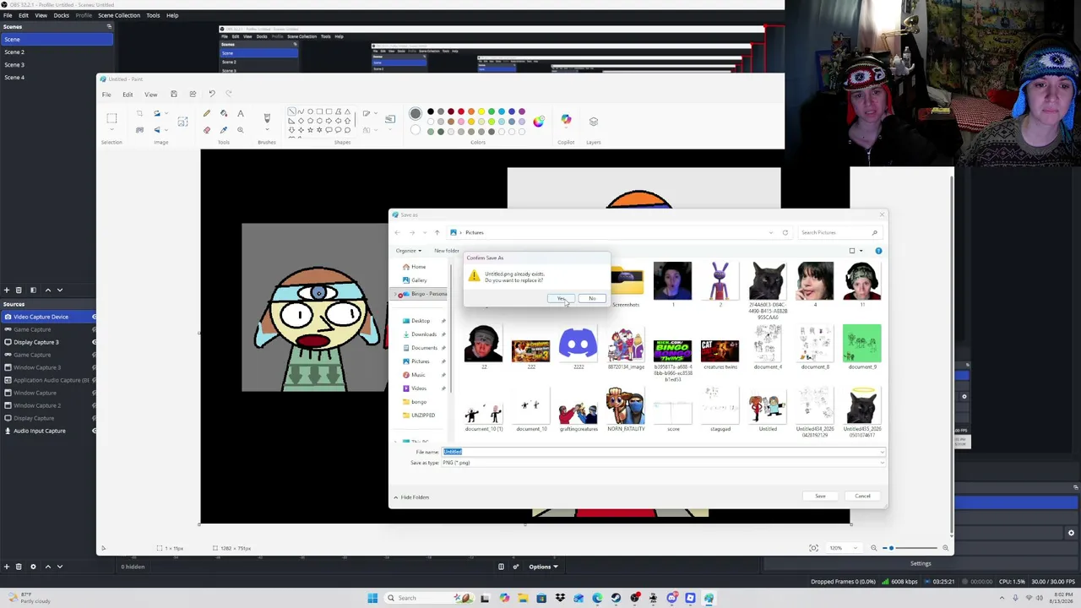This screenshot has width=1081, height=608.
Task: Open the Layers panel in Paint
Action: 594,121
